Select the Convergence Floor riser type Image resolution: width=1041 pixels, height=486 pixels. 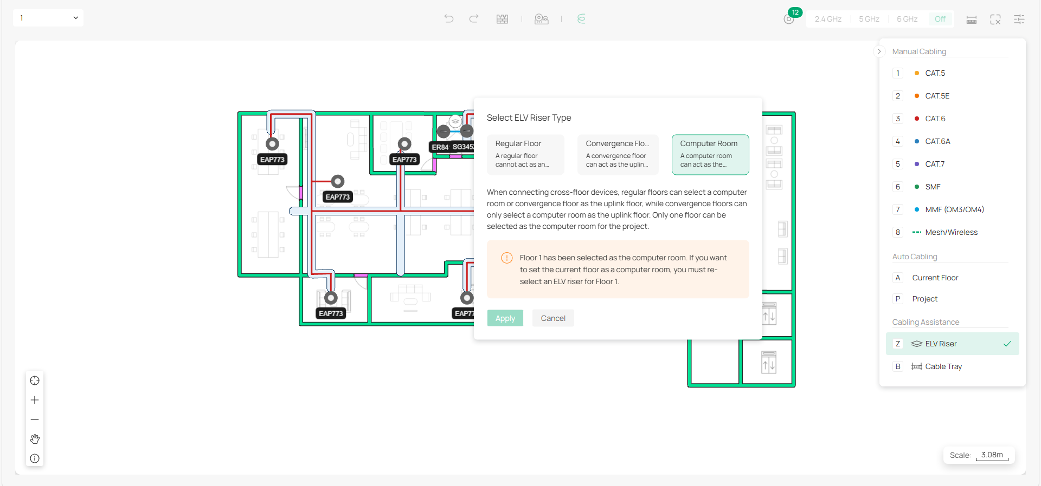pyautogui.click(x=618, y=155)
